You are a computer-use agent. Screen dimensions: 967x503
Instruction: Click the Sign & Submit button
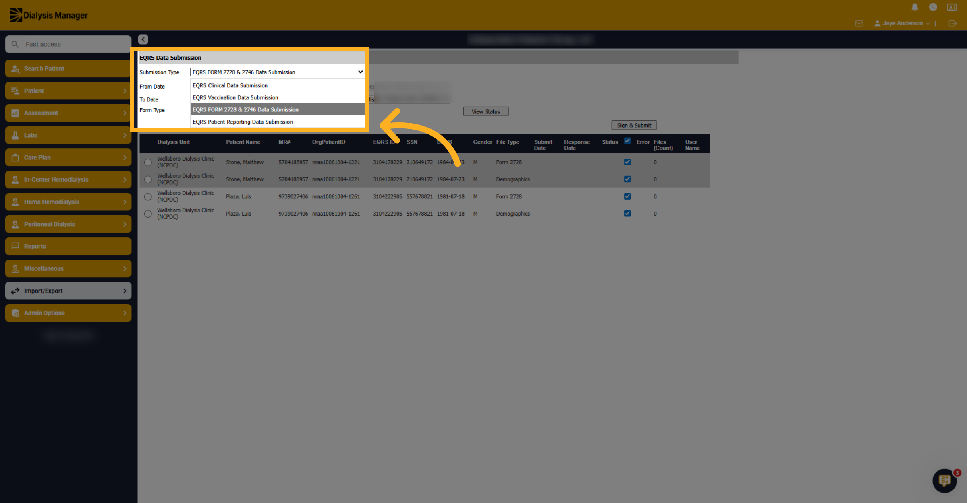pos(634,126)
